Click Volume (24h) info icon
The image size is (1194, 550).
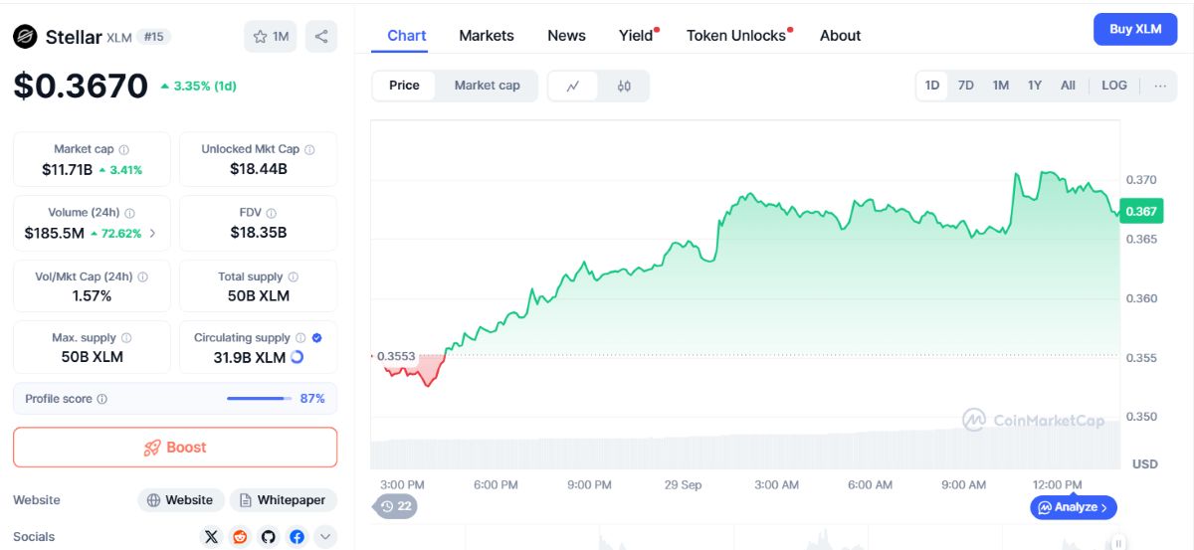pos(130,213)
